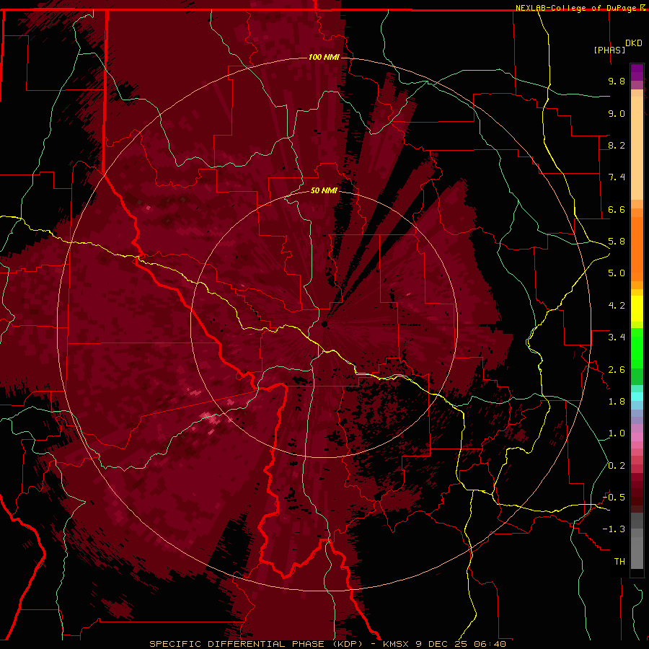Click the 2.6 scale value
Viewport: 649px width, 649px height.
click(x=617, y=370)
